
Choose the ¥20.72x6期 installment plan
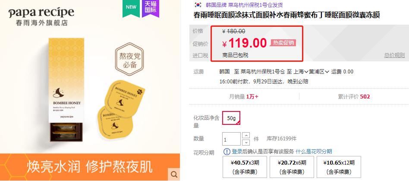click(x=292, y=167)
